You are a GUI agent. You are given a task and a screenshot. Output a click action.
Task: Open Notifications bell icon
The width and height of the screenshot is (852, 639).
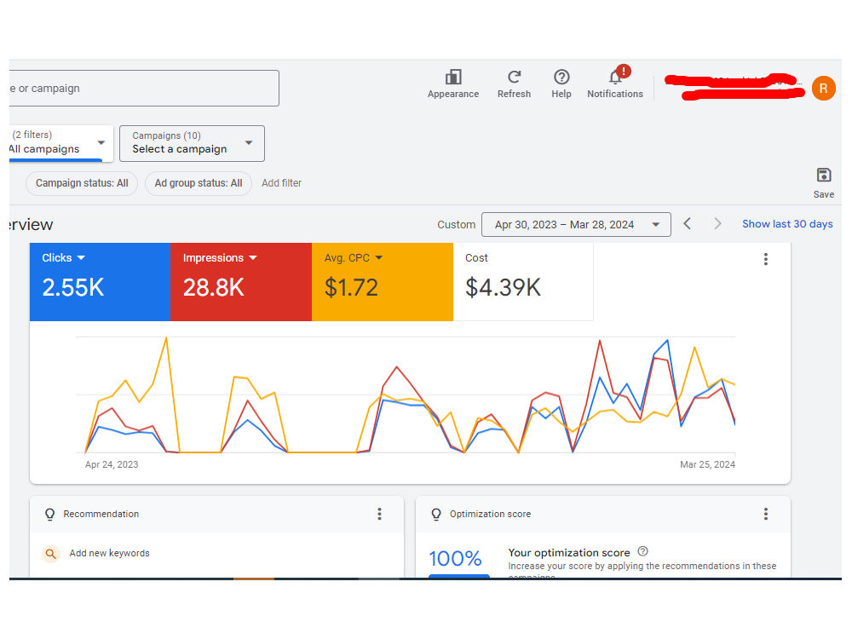click(615, 78)
